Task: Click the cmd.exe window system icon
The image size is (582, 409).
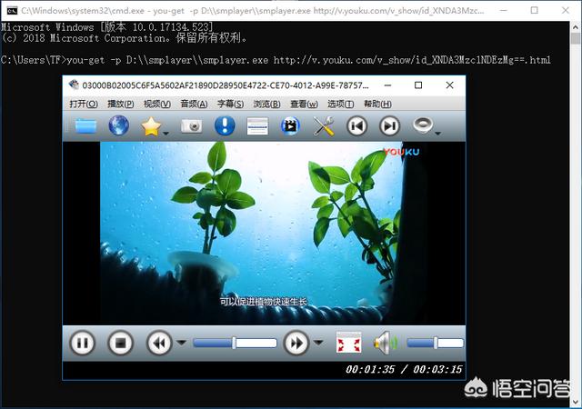Action: (12, 10)
